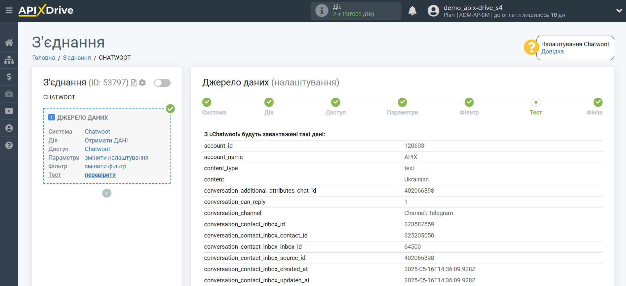Select the content value Ukrainian
The height and width of the screenshot is (286, 626).
[416, 179]
